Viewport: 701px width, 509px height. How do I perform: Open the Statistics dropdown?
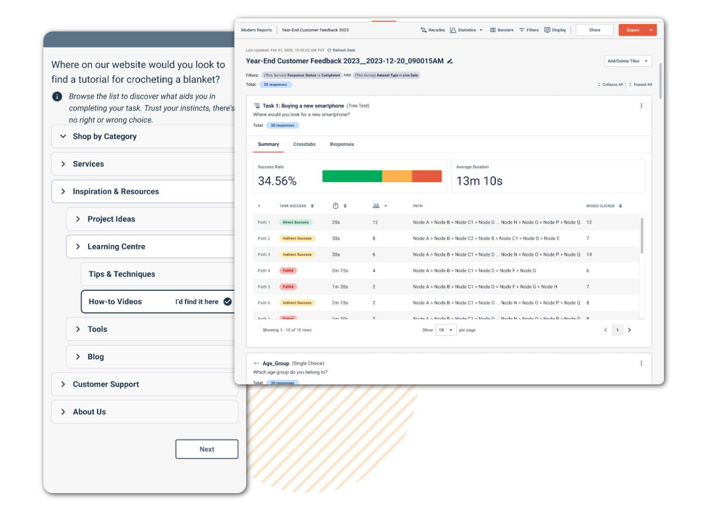[466, 30]
